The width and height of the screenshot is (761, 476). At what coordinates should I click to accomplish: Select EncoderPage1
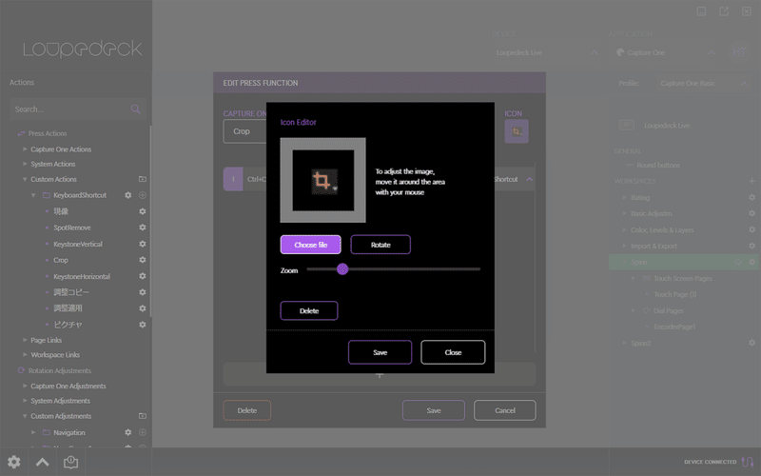(674, 327)
